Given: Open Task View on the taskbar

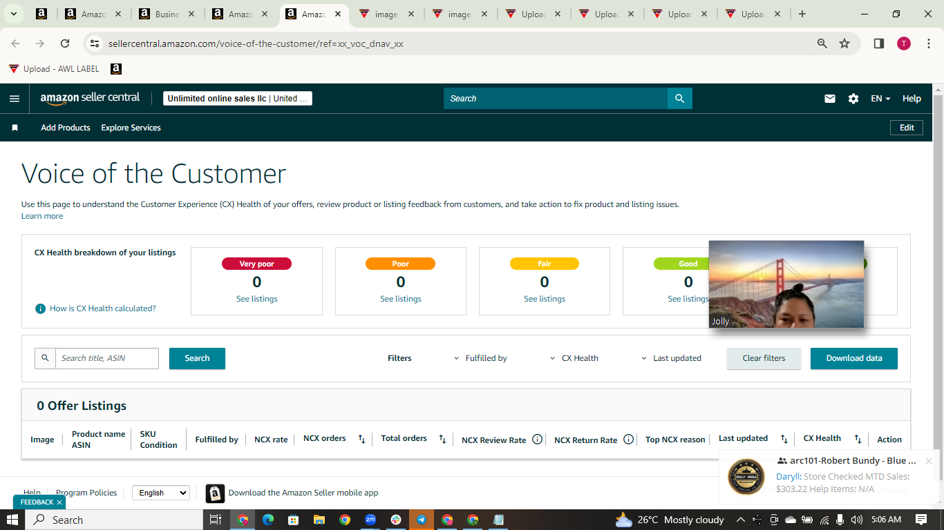Looking at the screenshot, I should click(x=215, y=520).
